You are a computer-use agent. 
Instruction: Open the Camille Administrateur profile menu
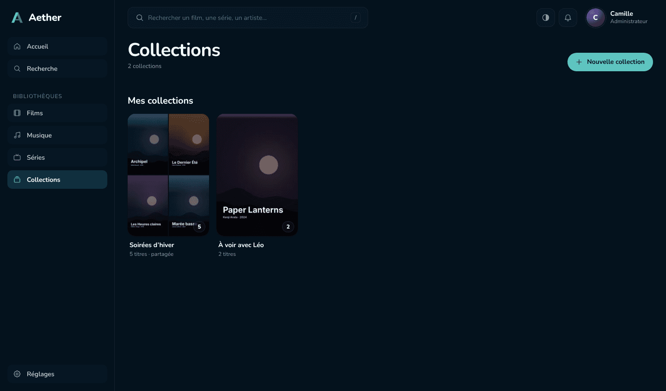pyautogui.click(x=619, y=18)
